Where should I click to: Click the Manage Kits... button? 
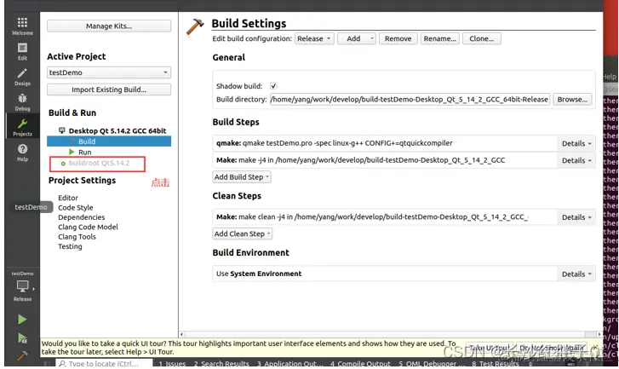109,26
